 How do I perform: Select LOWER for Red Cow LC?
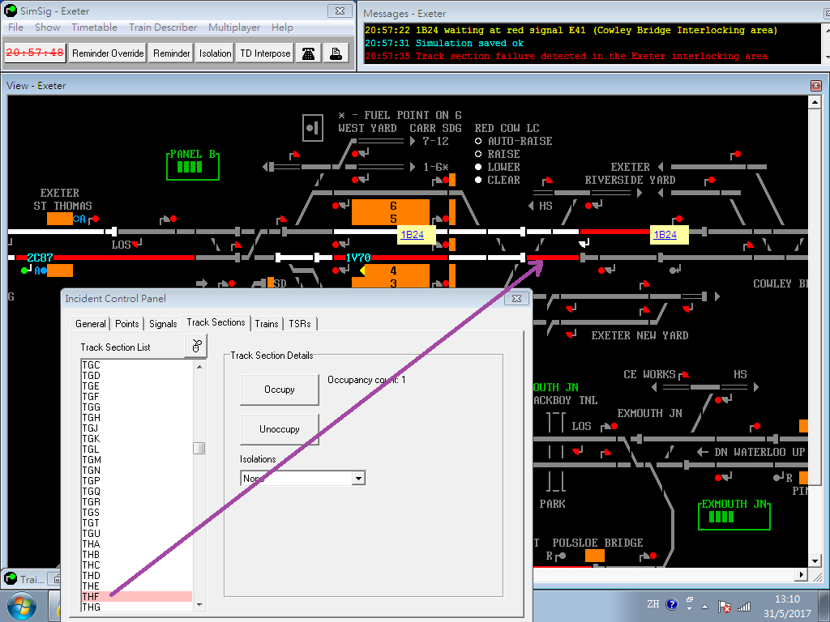478,167
